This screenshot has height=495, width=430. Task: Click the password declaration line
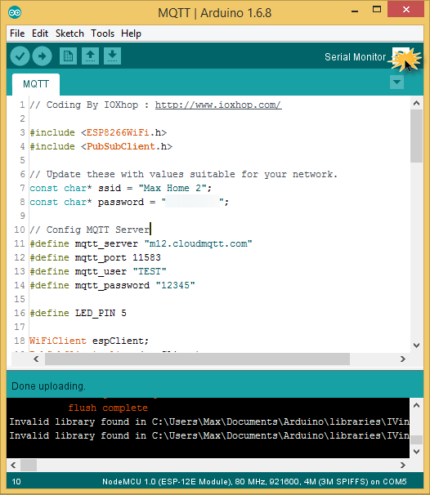(129, 202)
